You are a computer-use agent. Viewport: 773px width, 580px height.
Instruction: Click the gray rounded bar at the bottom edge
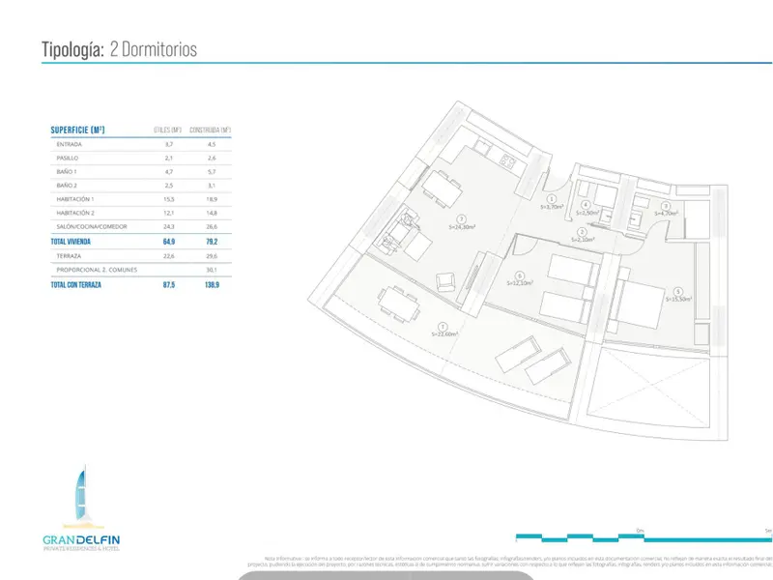[x=386, y=575]
